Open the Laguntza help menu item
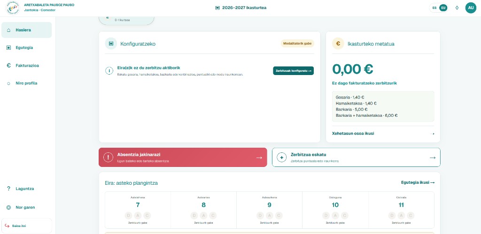481x234 pixels. tap(27, 189)
